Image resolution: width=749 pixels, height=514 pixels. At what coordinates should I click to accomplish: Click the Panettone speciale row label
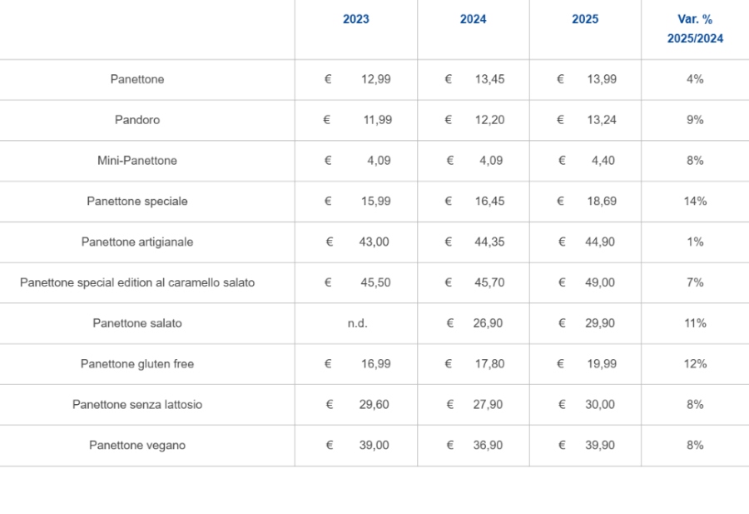pos(137,202)
